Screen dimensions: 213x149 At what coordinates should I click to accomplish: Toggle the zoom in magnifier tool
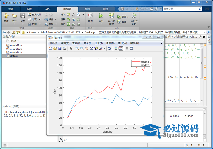pos(77,48)
